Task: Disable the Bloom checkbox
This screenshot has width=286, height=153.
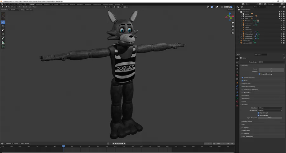Action: (x=242, y=81)
